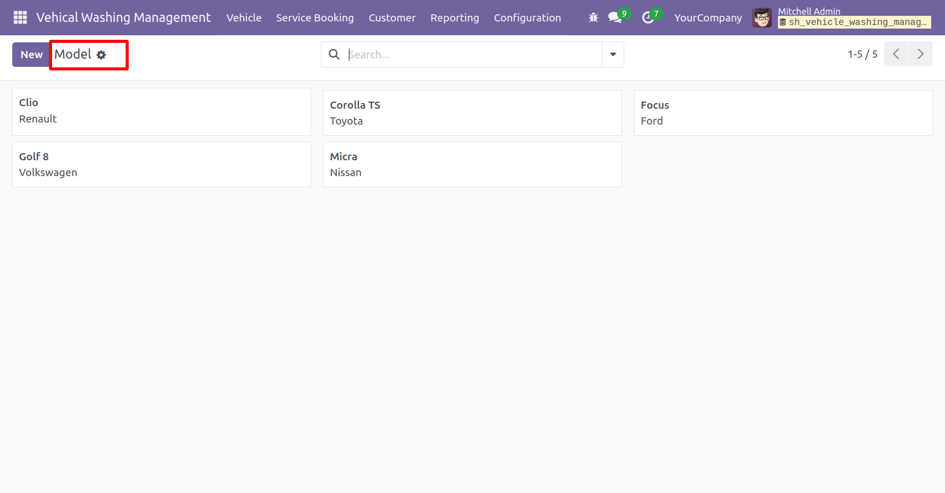Open the Customer menu
The image size is (945, 493).
tap(392, 18)
